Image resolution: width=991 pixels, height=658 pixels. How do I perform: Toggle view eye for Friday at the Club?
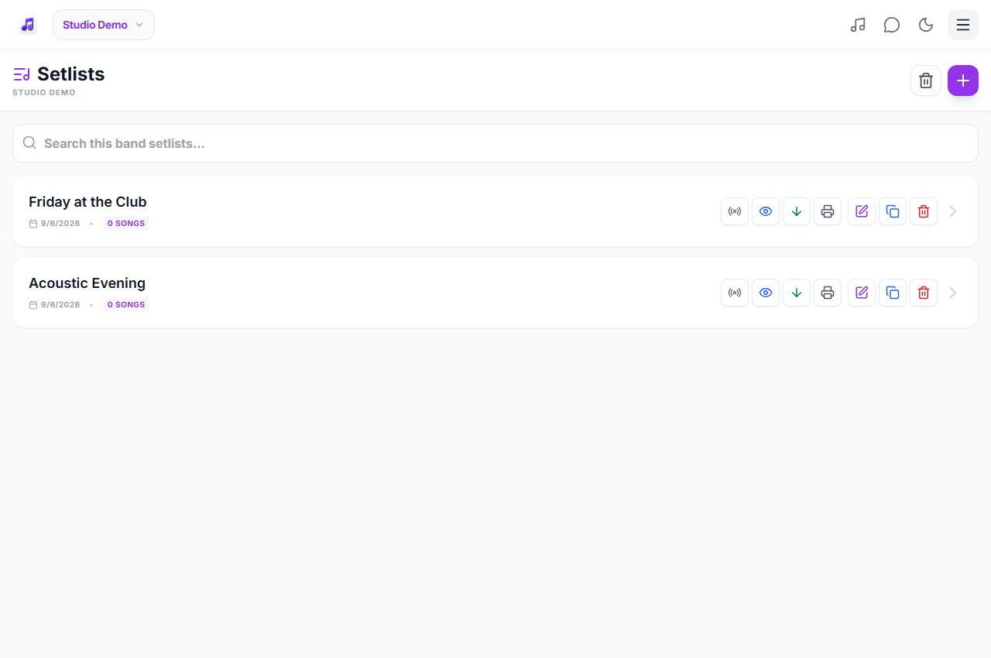pos(766,211)
